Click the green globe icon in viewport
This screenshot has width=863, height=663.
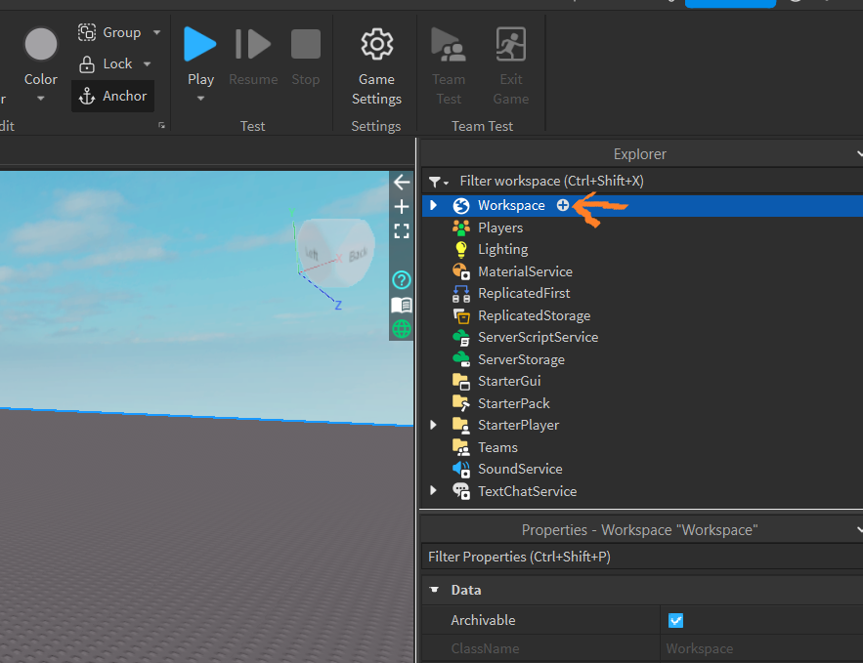coord(402,329)
